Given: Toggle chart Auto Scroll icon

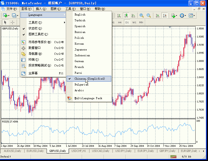Looking at the screenshot, I should click(158, 15).
